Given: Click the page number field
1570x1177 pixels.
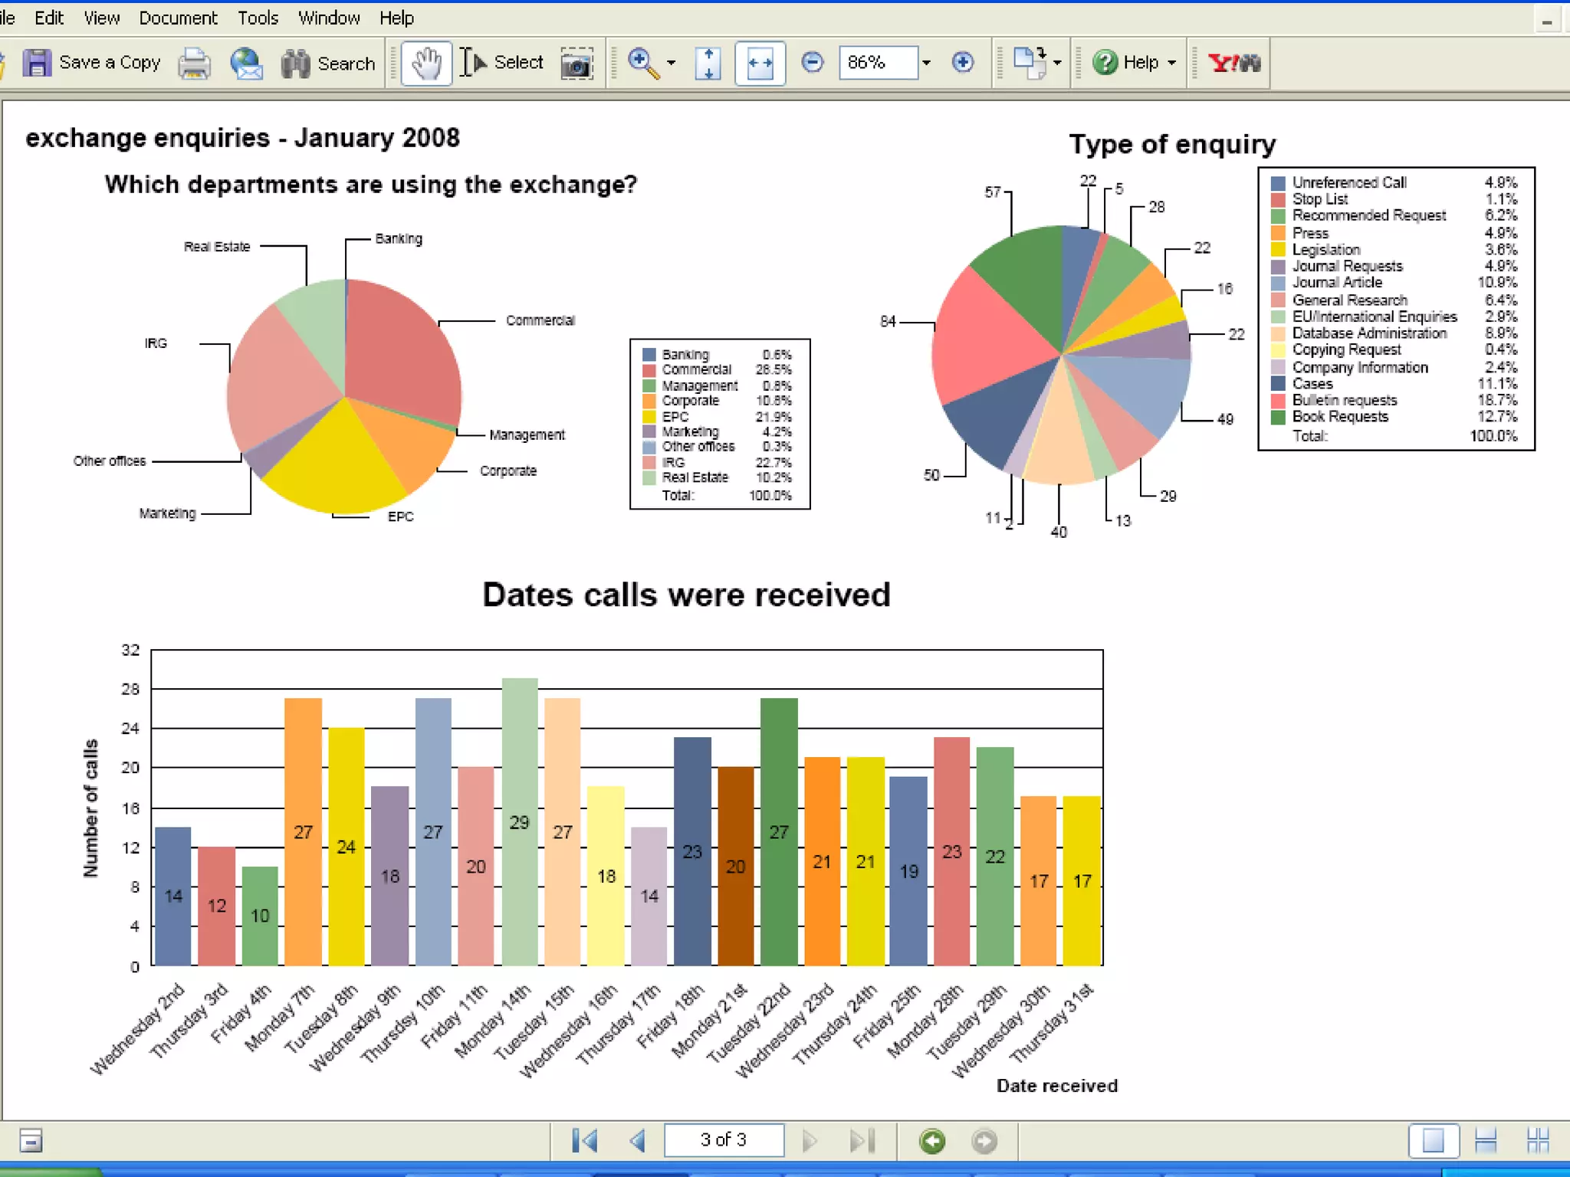Looking at the screenshot, I should coord(723,1140).
